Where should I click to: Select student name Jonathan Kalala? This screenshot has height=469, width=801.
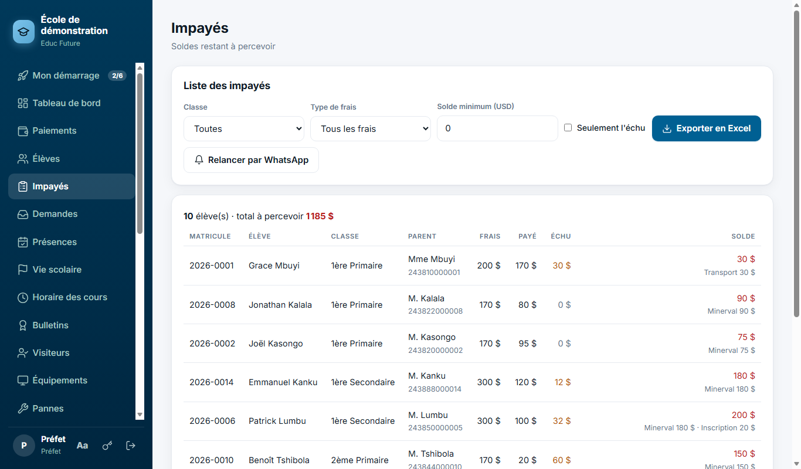click(x=280, y=305)
